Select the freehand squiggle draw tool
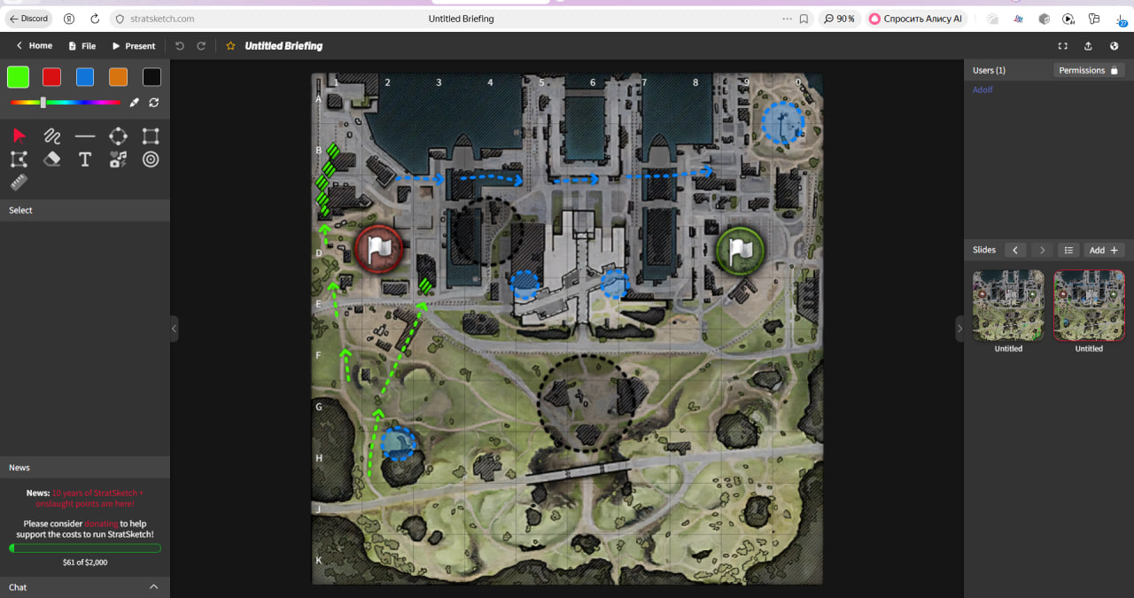 click(52, 136)
